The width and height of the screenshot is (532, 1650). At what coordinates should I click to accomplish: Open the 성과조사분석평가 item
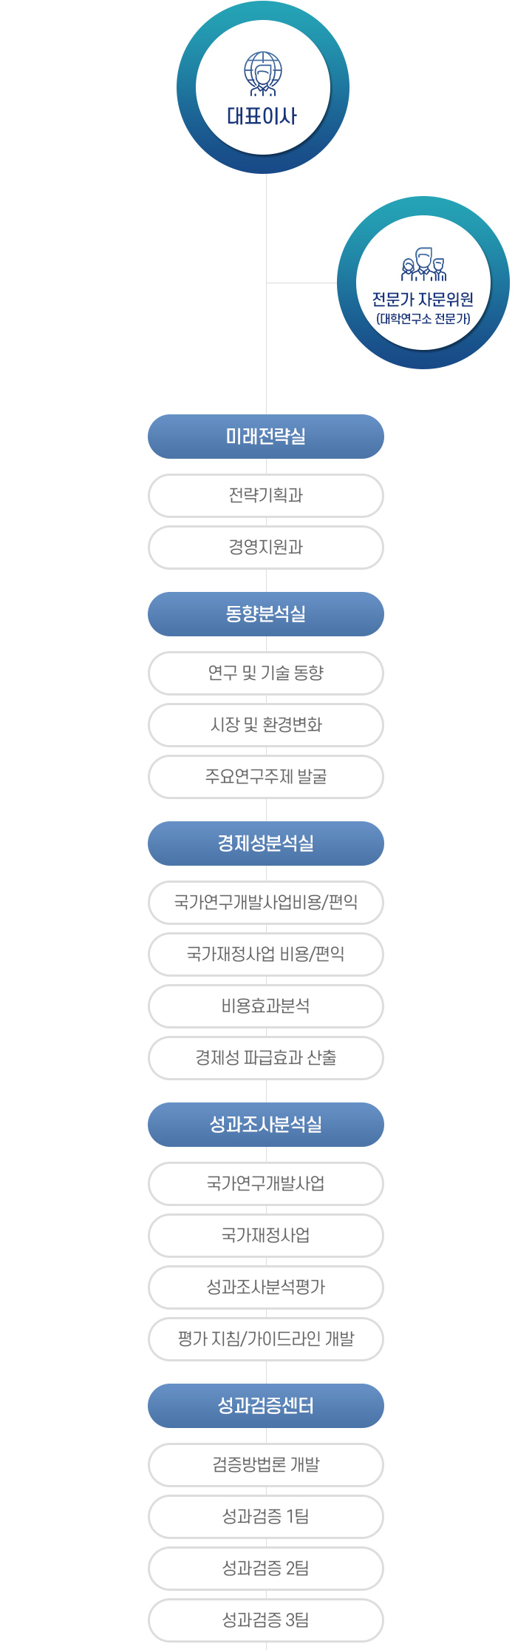pos(266,1287)
